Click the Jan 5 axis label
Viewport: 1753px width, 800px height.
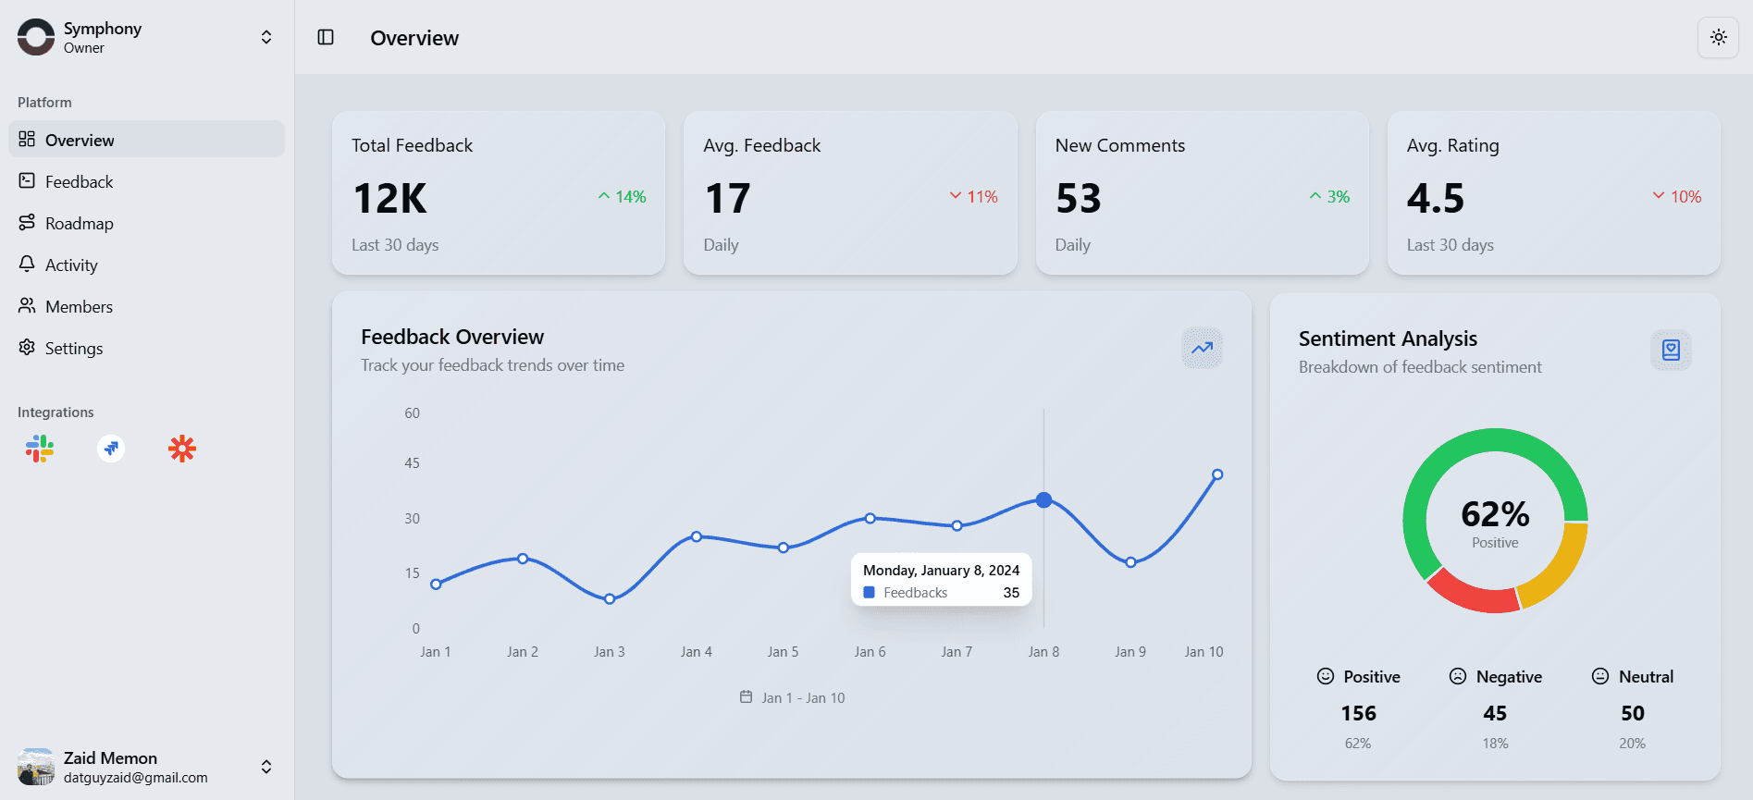click(783, 652)
